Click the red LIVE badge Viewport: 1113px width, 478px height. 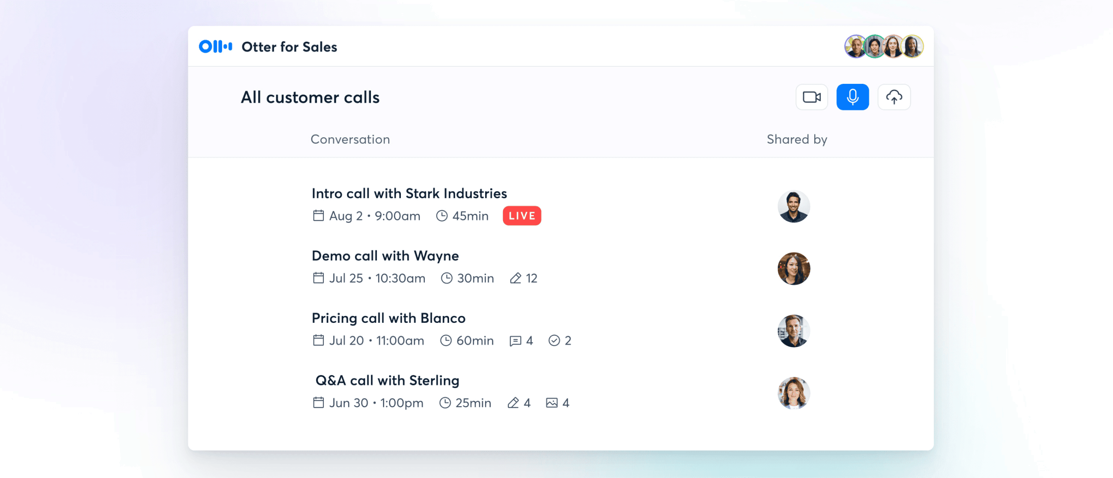pos(522,216)
